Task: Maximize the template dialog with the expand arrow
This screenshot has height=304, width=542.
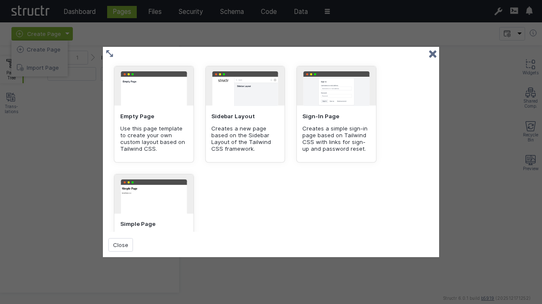Action: coord(110,54)
